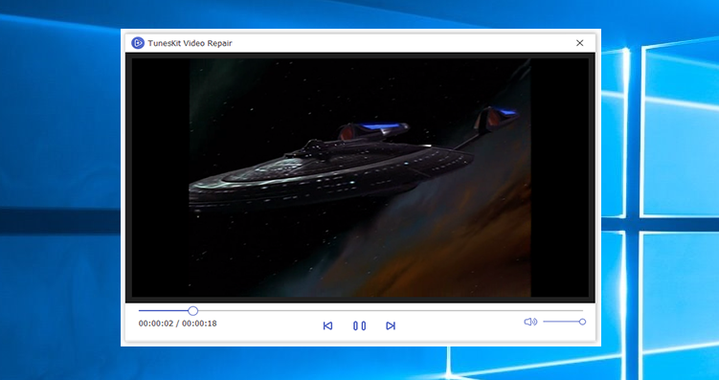Screen dimensions: 719x380
Task: Click the starship video preview area
Action: pyautogui.click(x=360, y=177)
